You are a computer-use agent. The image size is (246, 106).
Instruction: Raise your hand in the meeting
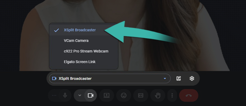coord(158,95)
